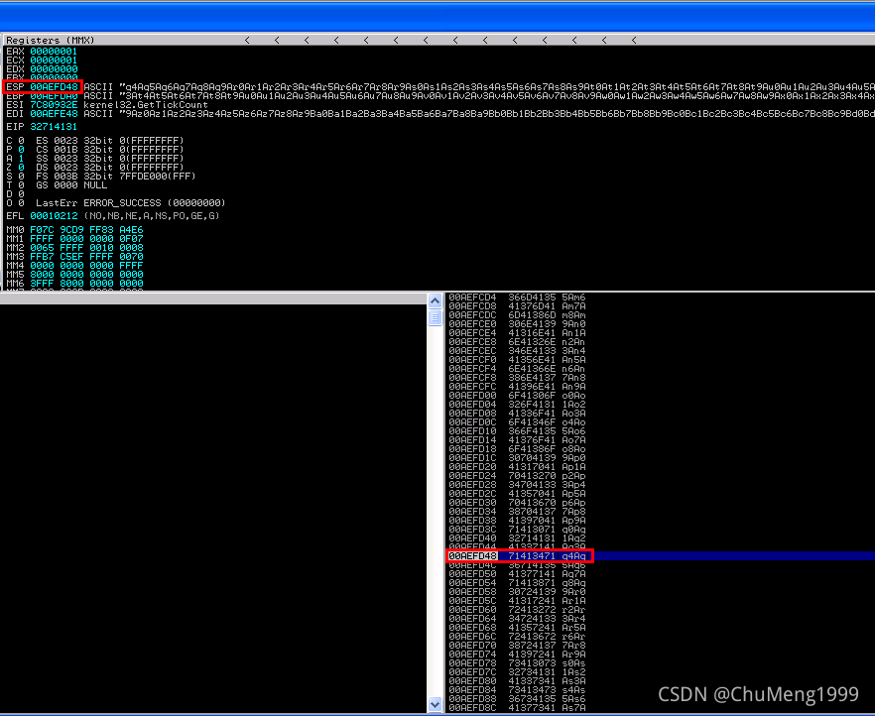The width and height of the screenshot is (875, 716).
Task: Click the T trap flag value
Action: pos(21,185)
